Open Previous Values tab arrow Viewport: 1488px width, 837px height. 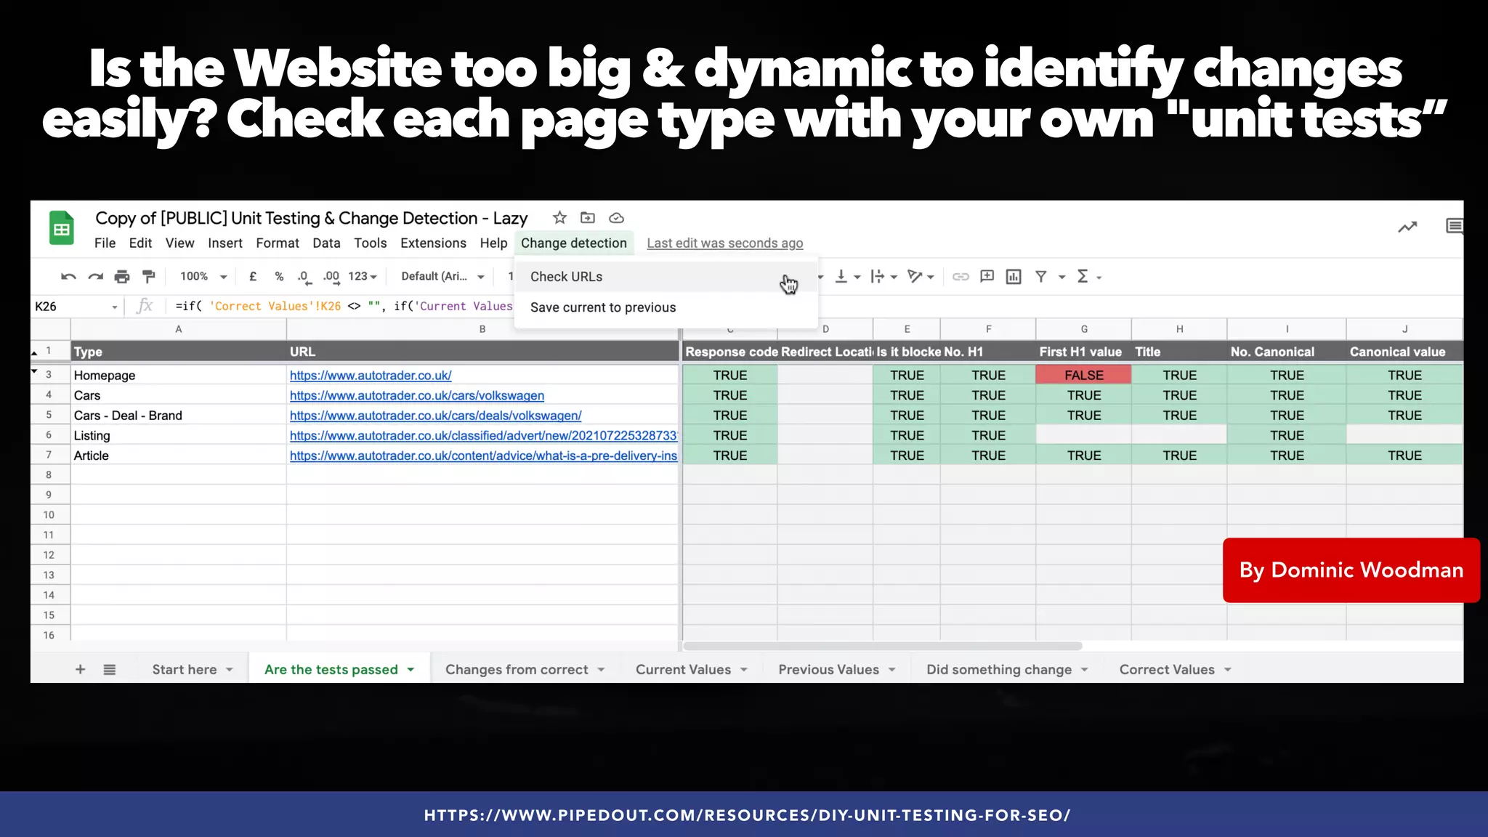892,670
